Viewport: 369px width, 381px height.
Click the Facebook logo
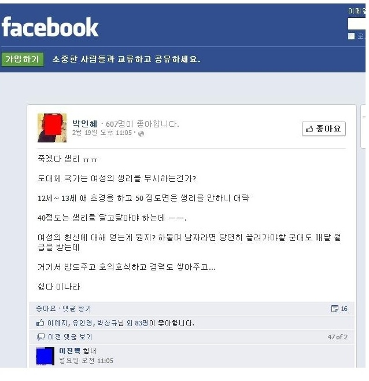(x=50, y=27)
